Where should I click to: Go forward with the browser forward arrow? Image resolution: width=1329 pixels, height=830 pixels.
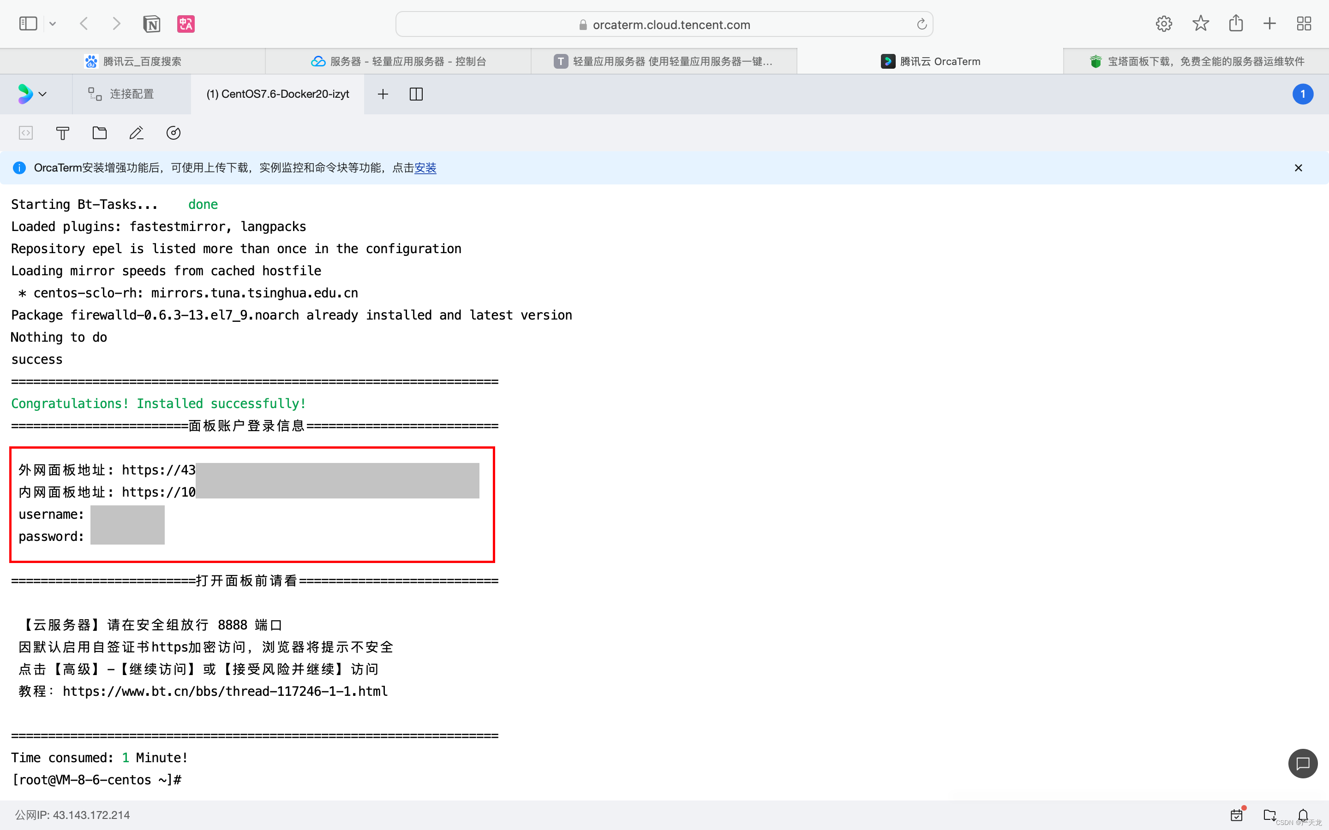(116, 24)
